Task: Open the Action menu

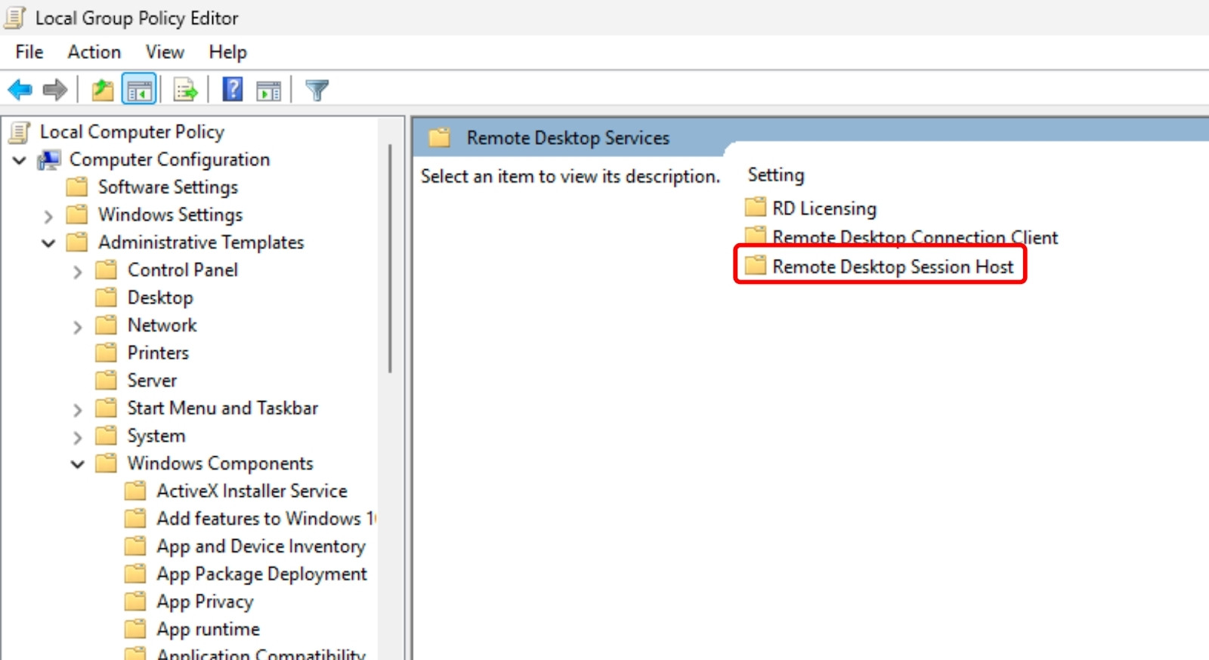Action: coord(94,52)
